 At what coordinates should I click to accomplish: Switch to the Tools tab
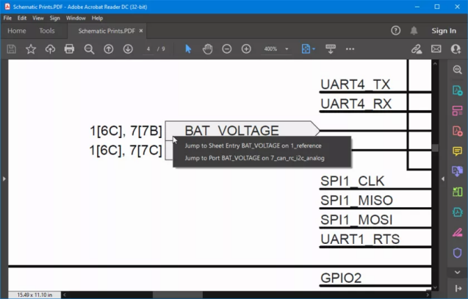pos(47,31)
